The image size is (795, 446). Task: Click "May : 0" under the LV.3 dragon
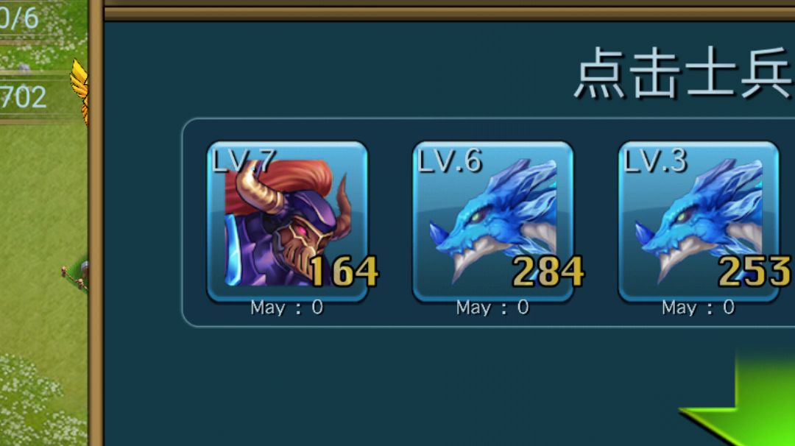[x=698, y=307]
